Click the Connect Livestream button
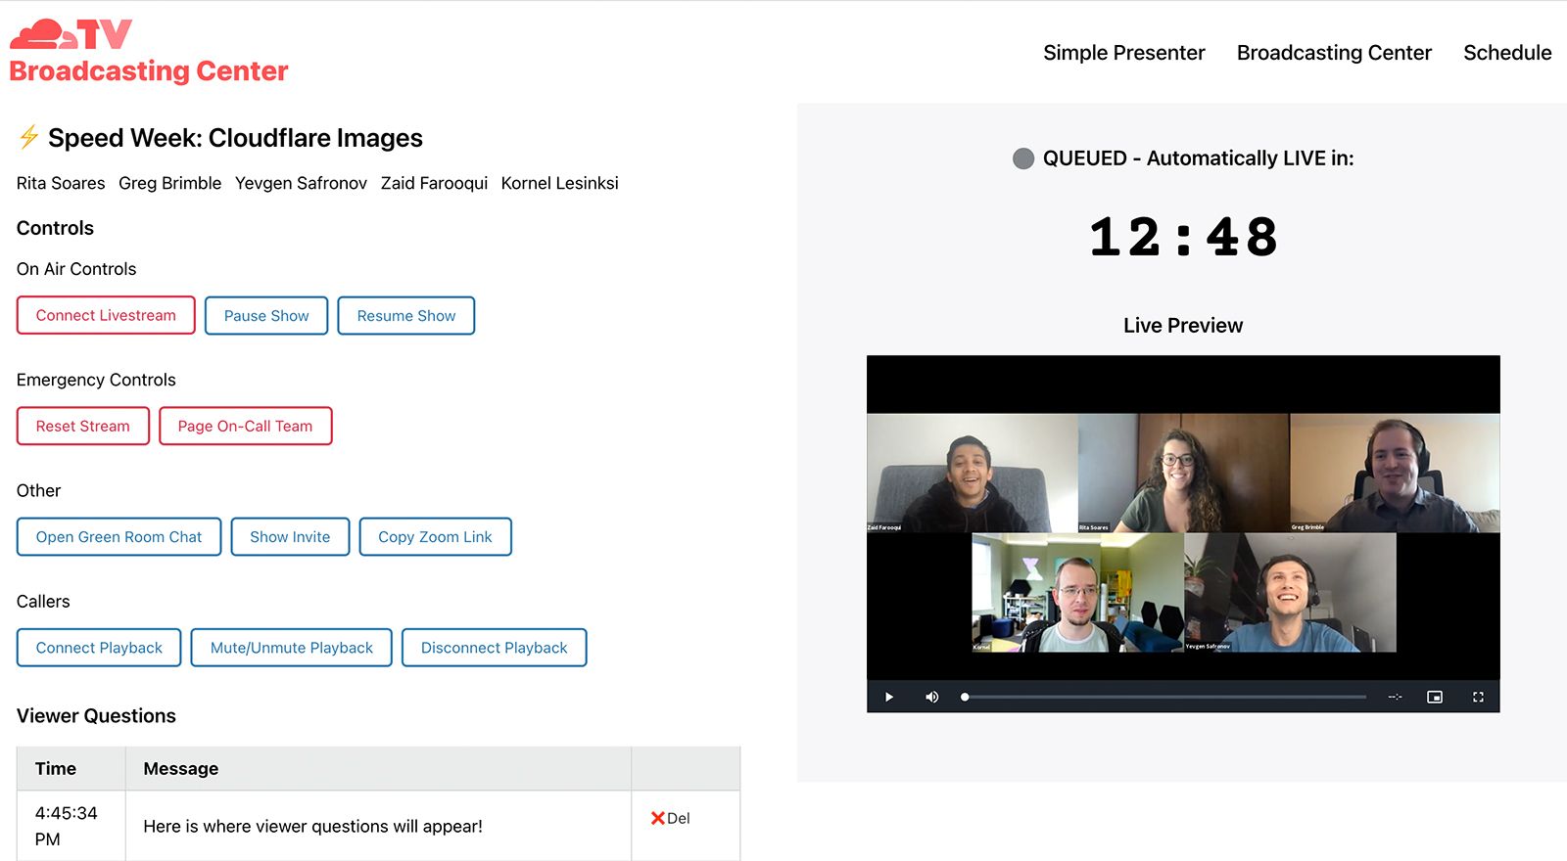The image size is (1567, 861). pyautogui.click(x=106, y=315)
